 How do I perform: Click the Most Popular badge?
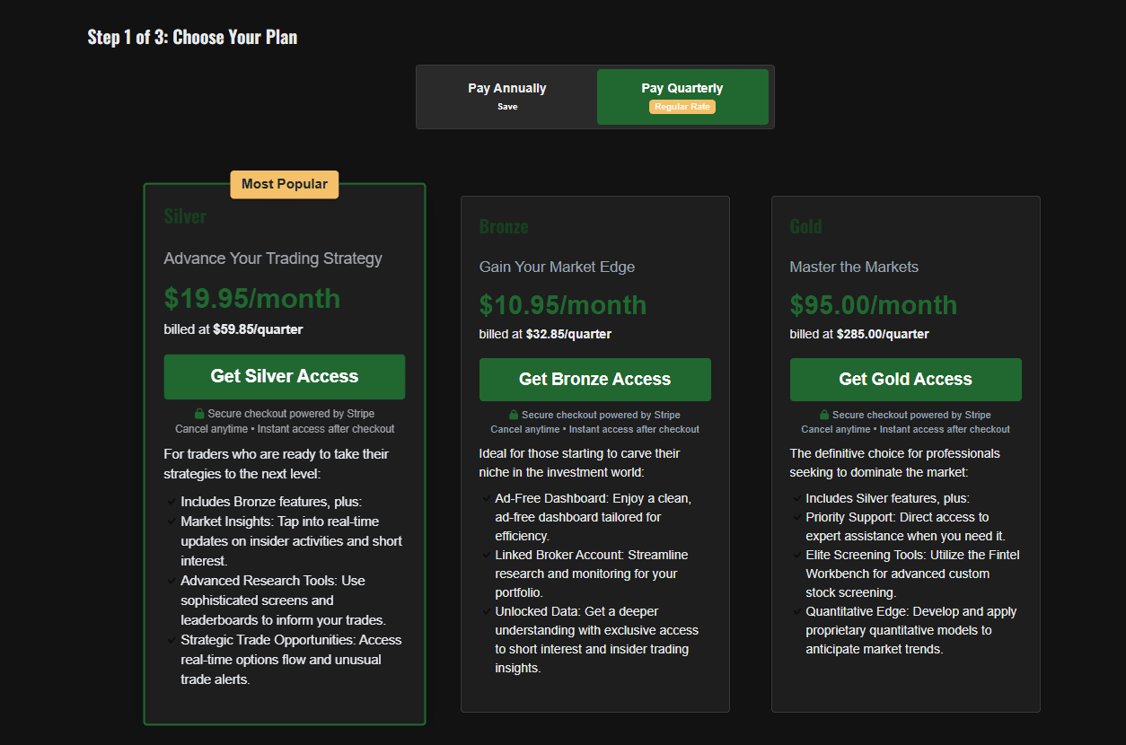click(x=285, y=184)
